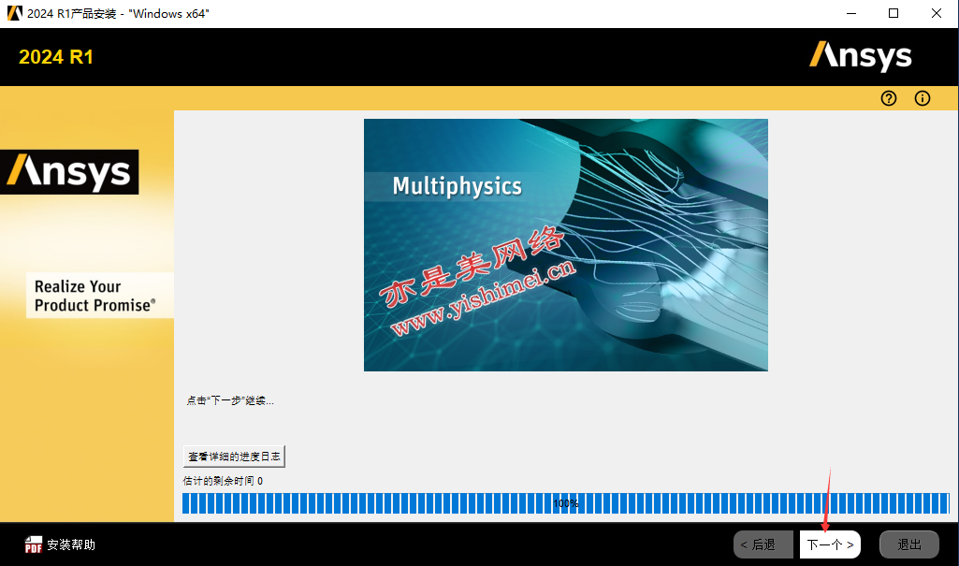Maximize the installer window

[x=894, y=13]
